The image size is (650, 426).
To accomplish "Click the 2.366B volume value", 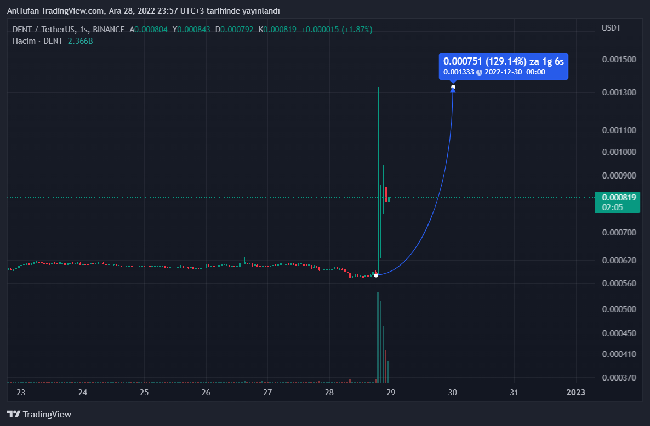I will (x=81, y=41).
